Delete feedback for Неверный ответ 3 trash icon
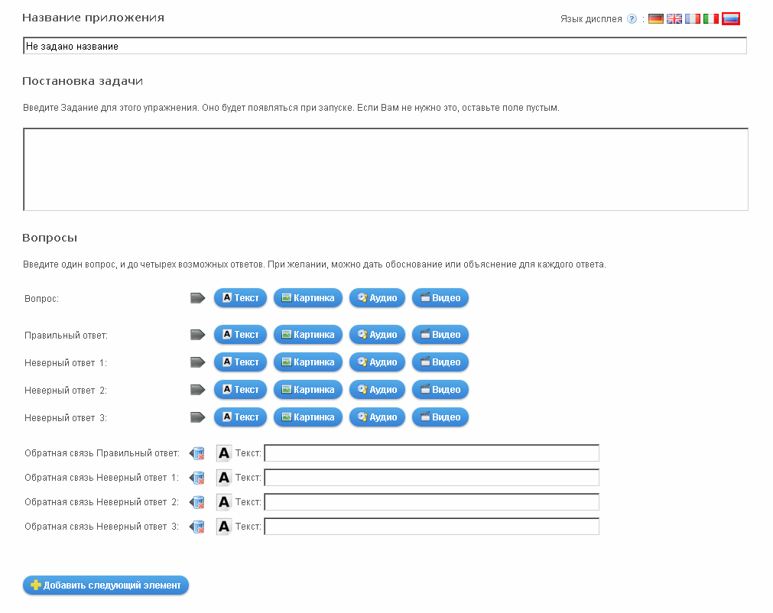The width and height of the screenshot is (773, 613). (x=197, y=527)
